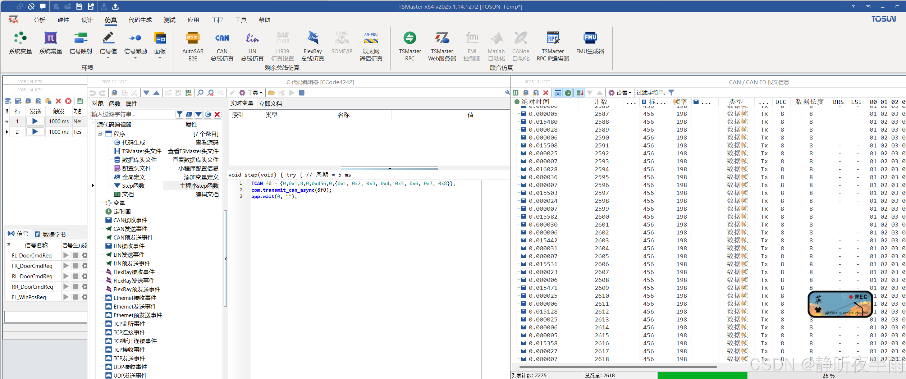Open RR_DoorCmdReq generator settings gear
Screen dimensions: 906x379
84,287
